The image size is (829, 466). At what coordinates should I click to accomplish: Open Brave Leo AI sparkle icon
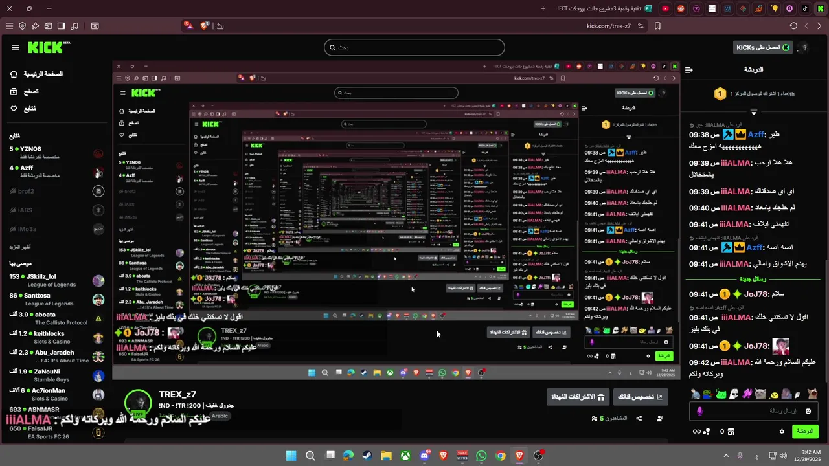36,26
